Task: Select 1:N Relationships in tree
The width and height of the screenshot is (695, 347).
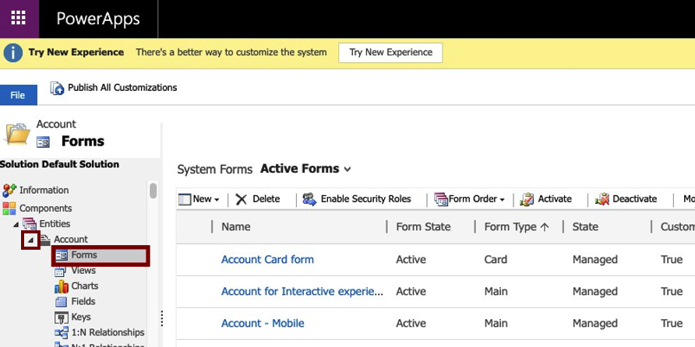Action: coord(108,332)
